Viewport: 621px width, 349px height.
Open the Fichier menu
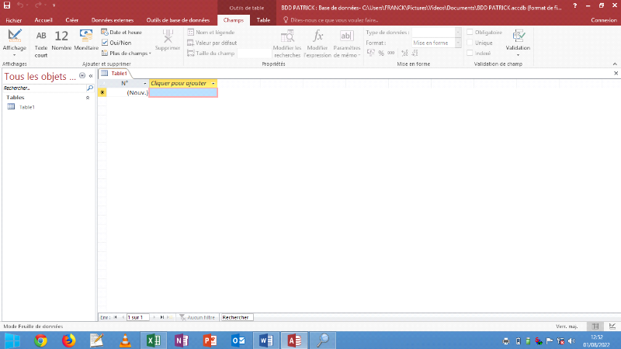(13, 19)
